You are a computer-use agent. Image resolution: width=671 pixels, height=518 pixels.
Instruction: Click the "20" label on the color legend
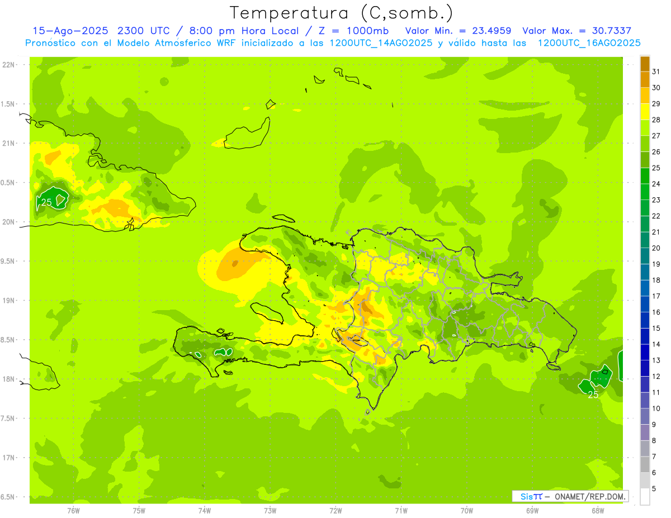coord(656,248)
